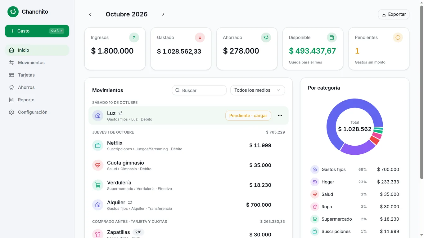Go to next month arrow
This screenshot has height=238, width=424.
[x=163, y=14]
